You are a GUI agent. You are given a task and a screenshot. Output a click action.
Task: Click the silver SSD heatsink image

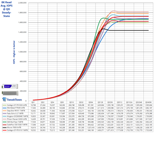click(x=9, y=92)
